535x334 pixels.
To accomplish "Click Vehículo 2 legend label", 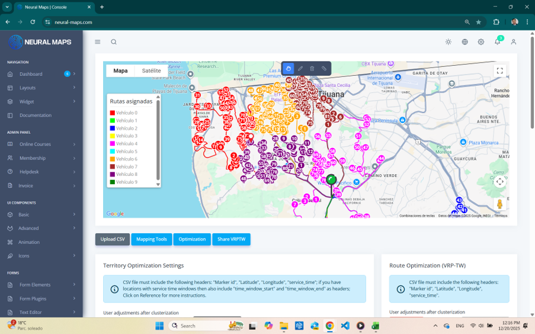I will (x=127, y=129).
